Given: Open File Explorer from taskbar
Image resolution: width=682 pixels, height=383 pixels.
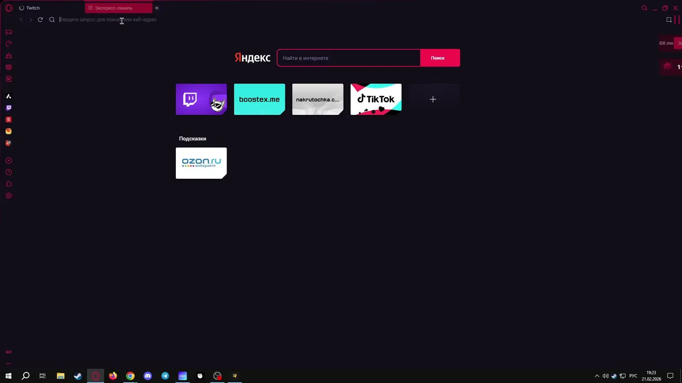Looking at the screenshot, I should pos(60,376).
